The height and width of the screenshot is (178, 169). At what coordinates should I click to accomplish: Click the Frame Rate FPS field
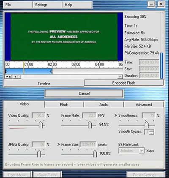(90, 115)
